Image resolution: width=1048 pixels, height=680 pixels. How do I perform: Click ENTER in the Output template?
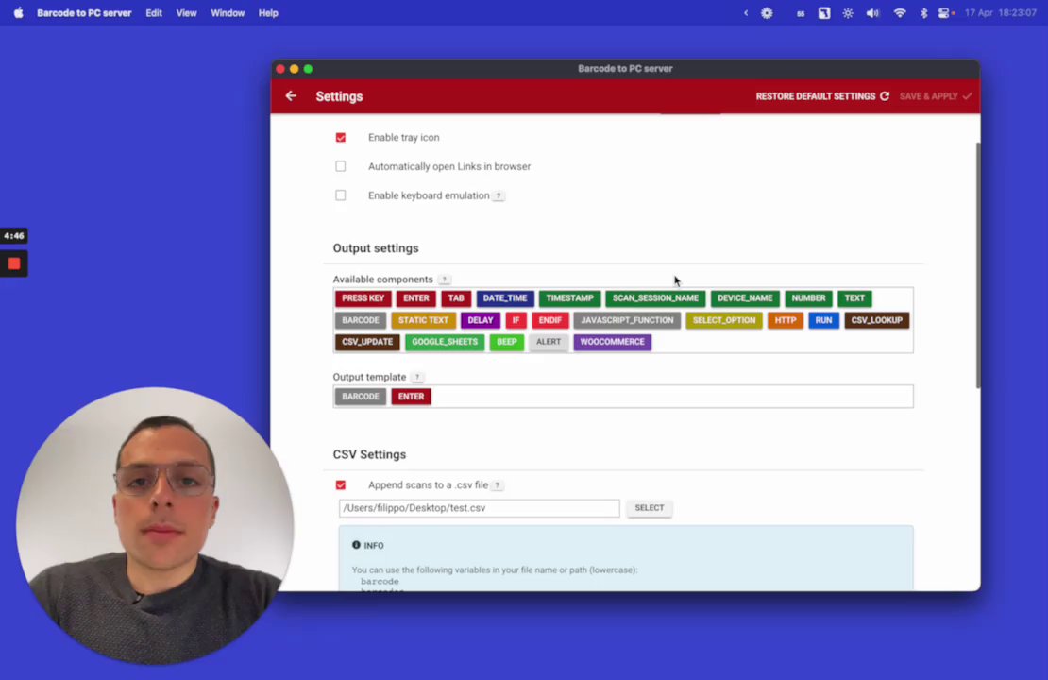click(x=411, y=397)
